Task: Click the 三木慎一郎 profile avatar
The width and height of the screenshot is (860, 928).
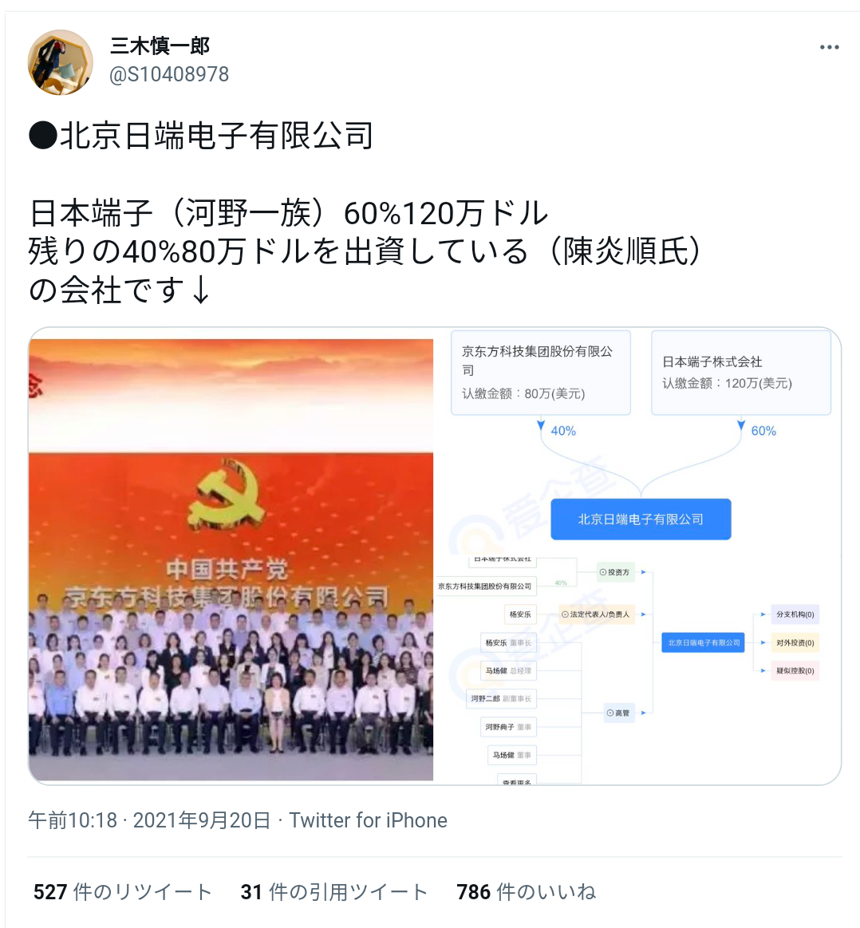Action: click(x=61, y=62)
